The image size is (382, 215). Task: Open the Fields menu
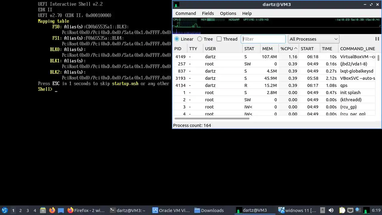pos(208,13)
